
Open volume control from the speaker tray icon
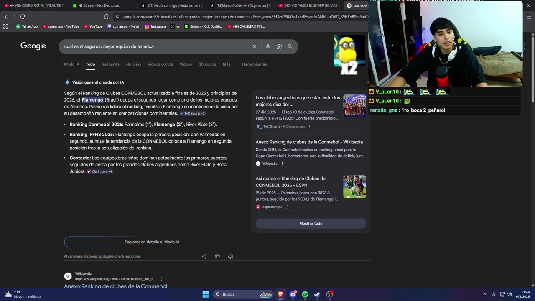tap(509, 294)
